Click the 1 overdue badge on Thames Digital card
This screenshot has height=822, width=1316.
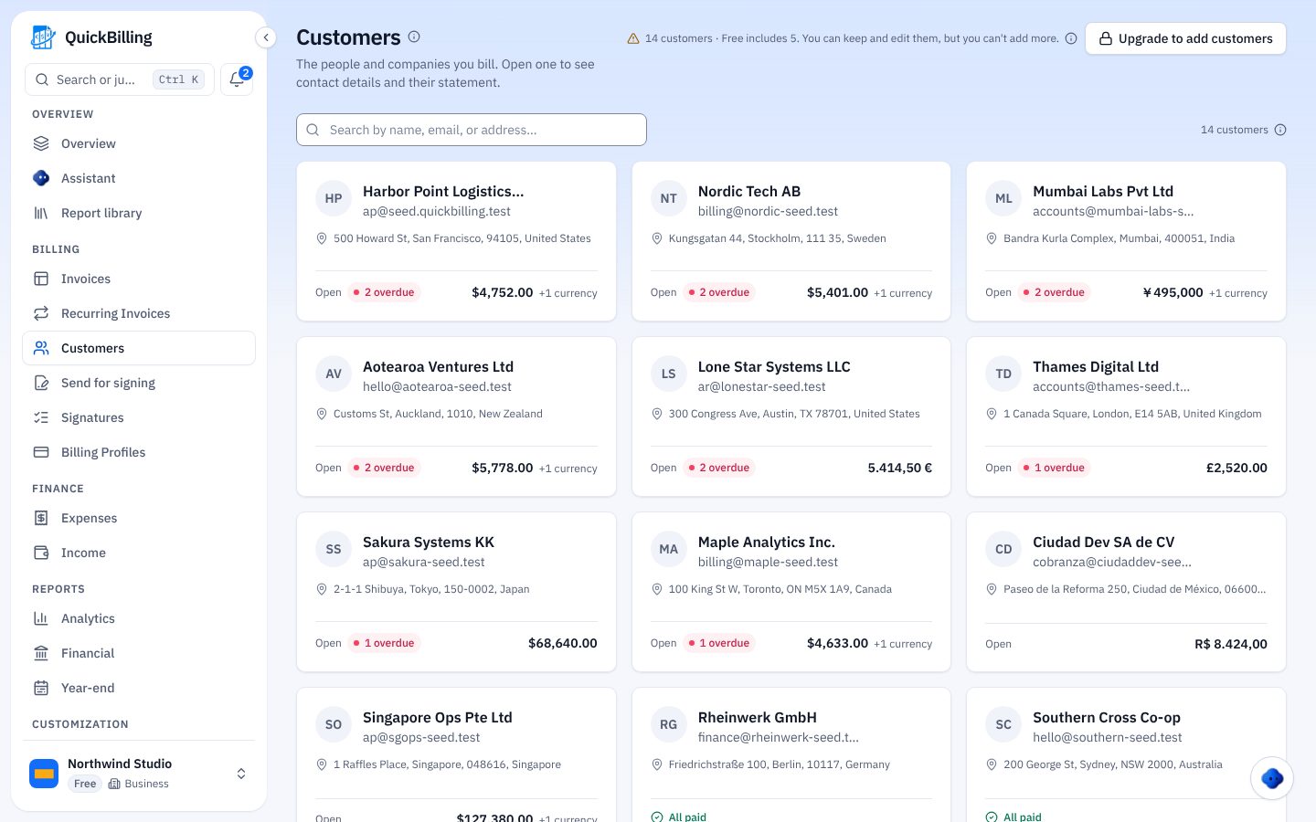tap(1054, 468)
